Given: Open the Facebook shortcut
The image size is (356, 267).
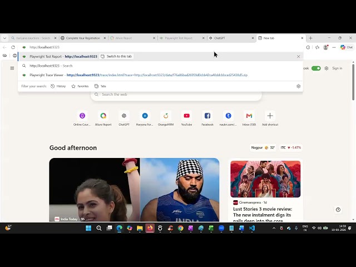Looking at the screenshot, I should tap(207, 118).
